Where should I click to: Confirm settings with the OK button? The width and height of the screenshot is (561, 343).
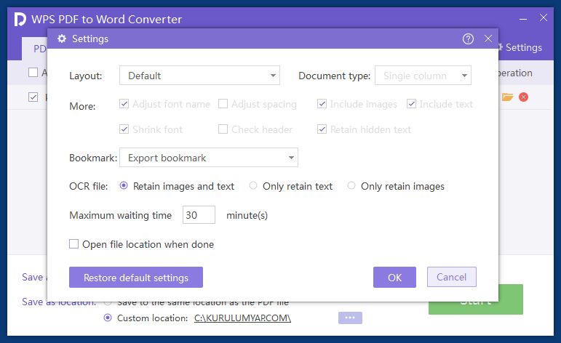point(394,278)
